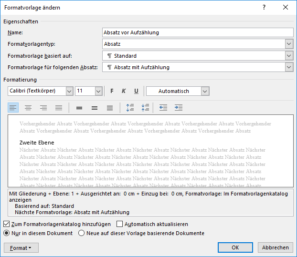Image resolution: width=297 pixels, height=257 pixels.
Task: Set paragraph alignment to justified
Action: click(58, 108)
